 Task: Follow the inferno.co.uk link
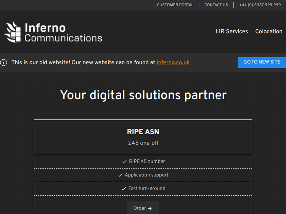pos(173,63)
